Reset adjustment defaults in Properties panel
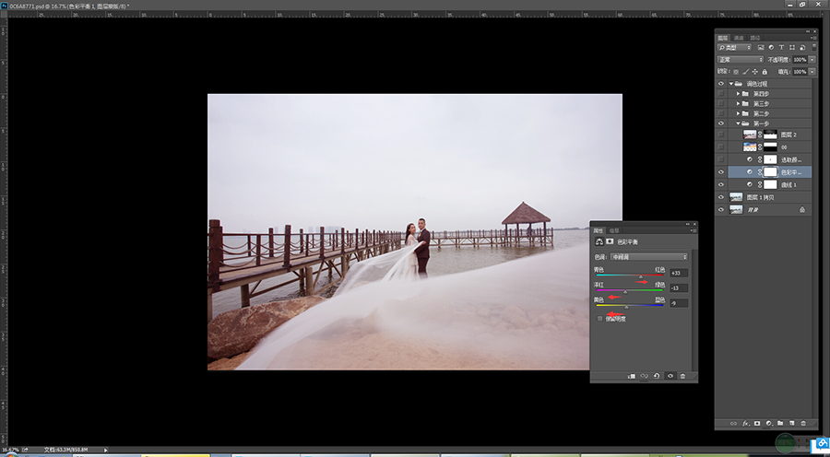Image resolution: width=830 pixels, height=457 pixels. tap(657, 376)
